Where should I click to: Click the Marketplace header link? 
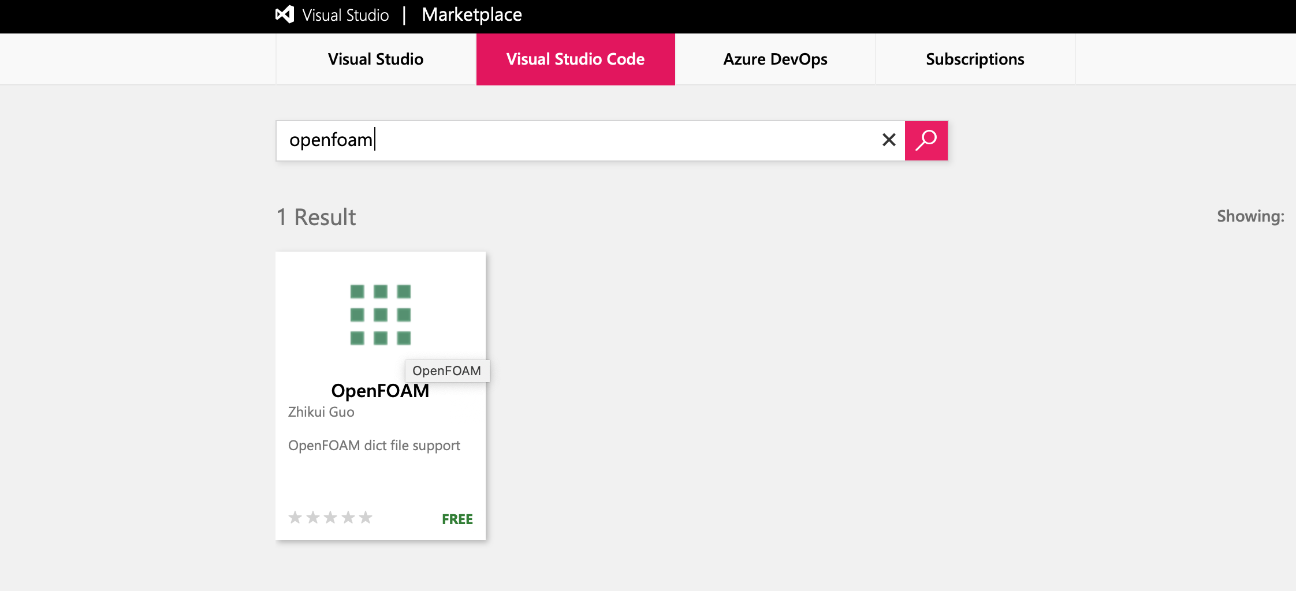tap(472, 14)
